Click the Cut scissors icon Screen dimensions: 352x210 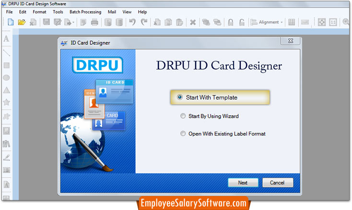coord(157,22)
